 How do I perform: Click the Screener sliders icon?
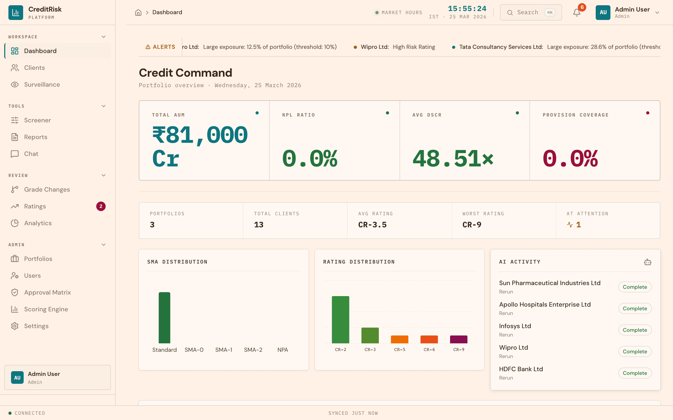[15, 120]
